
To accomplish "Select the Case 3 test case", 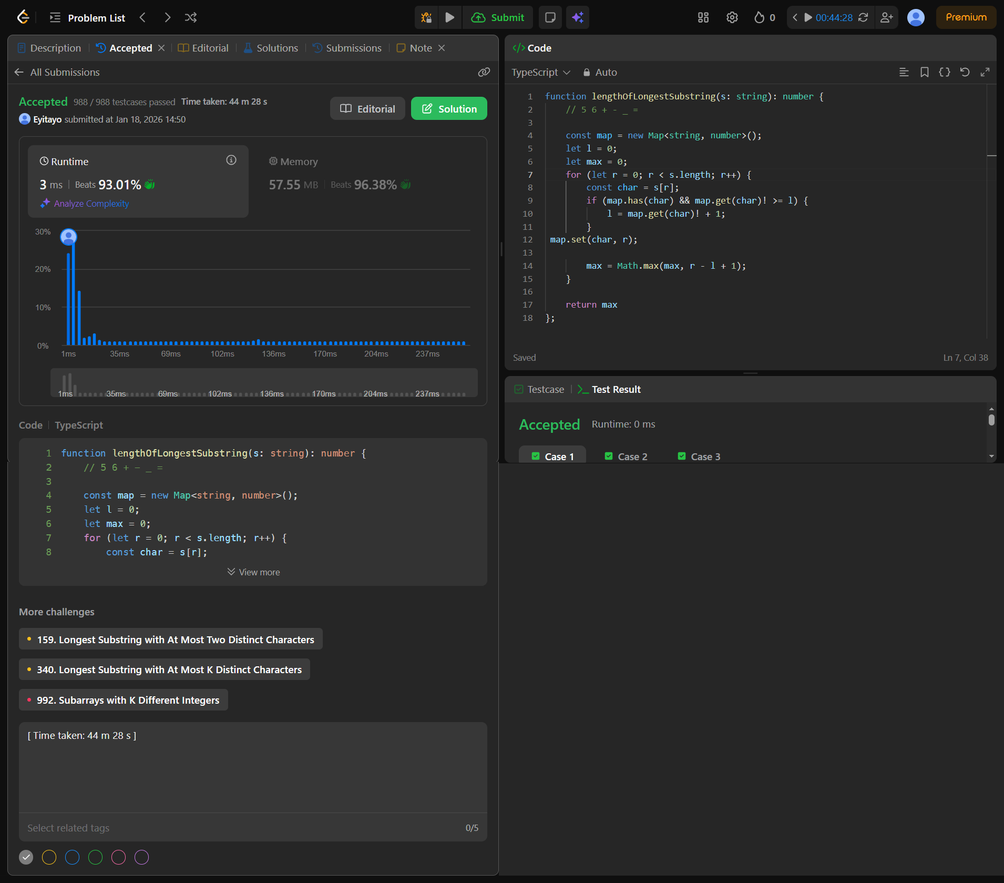I will [699, 456].
